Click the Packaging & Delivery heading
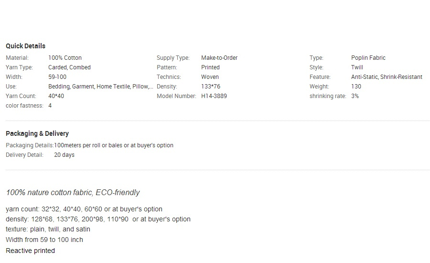This screenshot has height=263, width=430. click(x=37, y=133)
